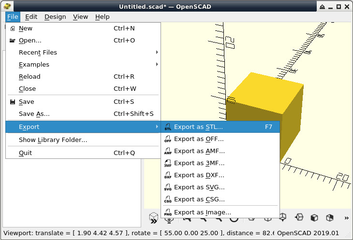Select Show Library Folder... entry

click(83, 140)
